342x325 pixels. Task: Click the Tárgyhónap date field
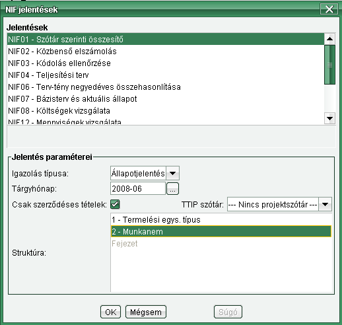(138, 188)
